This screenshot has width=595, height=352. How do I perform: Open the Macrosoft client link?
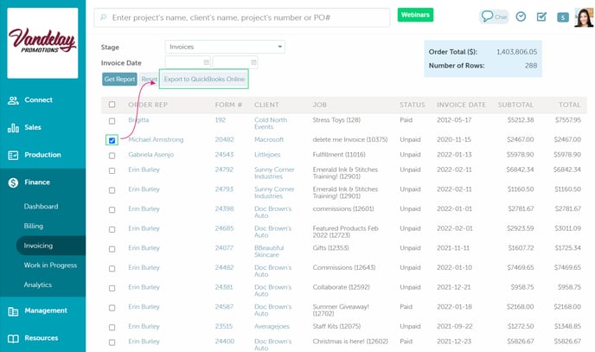(269, 139)
